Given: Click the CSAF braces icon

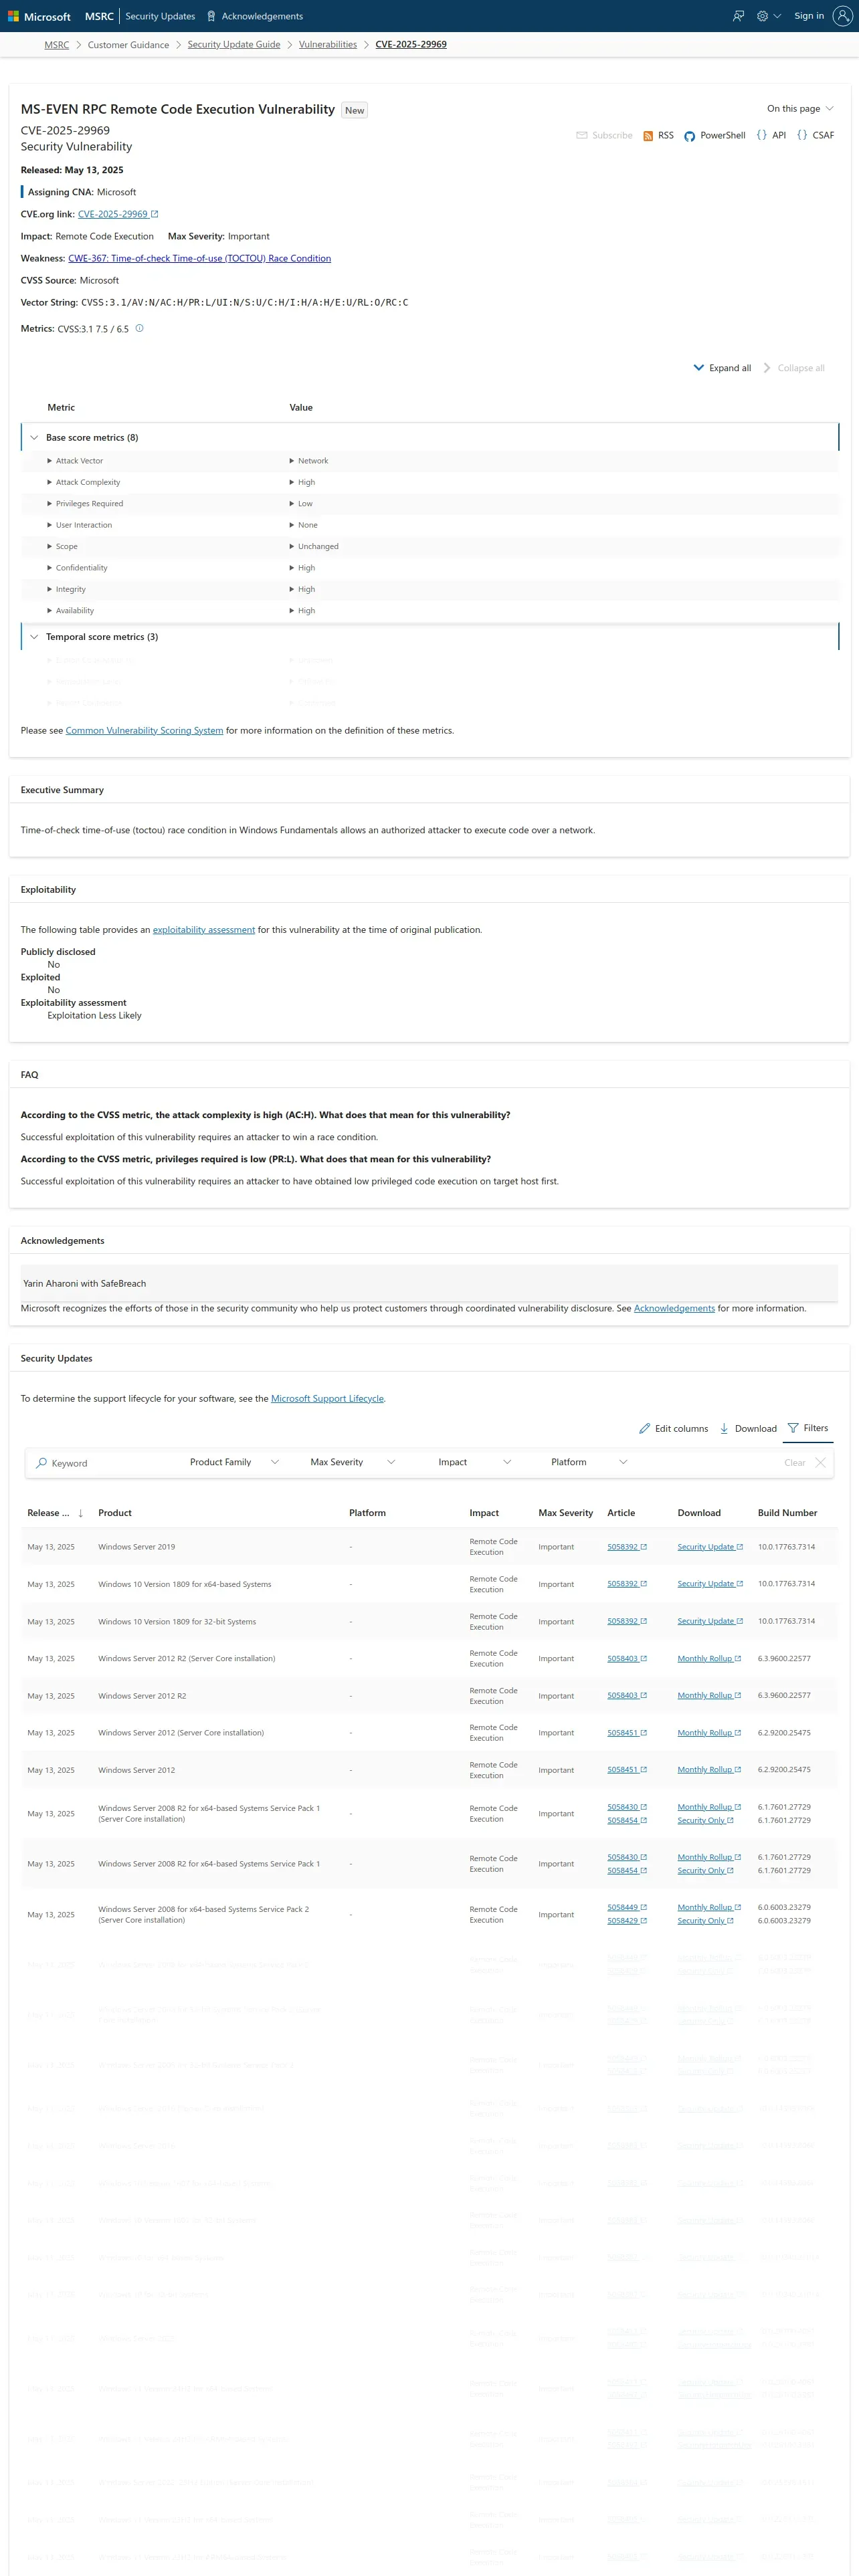Looking at the screenshot, I should click(802, 135).
